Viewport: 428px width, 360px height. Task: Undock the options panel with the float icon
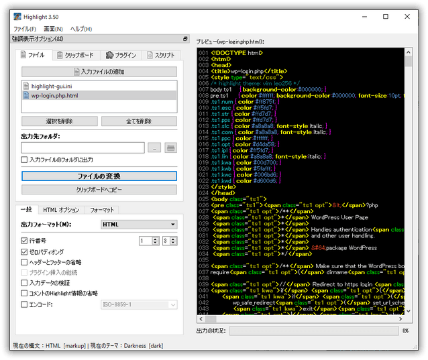click(x=185, y=40)
